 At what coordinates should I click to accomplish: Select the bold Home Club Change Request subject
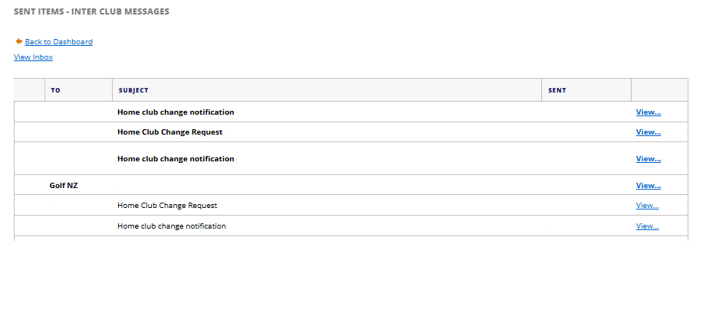pyautogui.click(x=170, y=132)
